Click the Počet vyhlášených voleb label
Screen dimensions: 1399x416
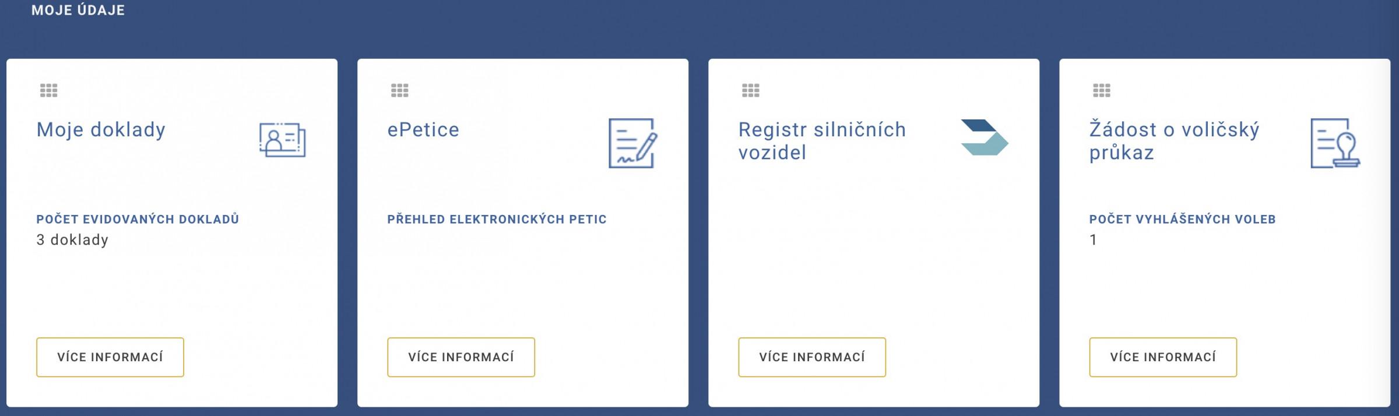tap(1182, 220)
